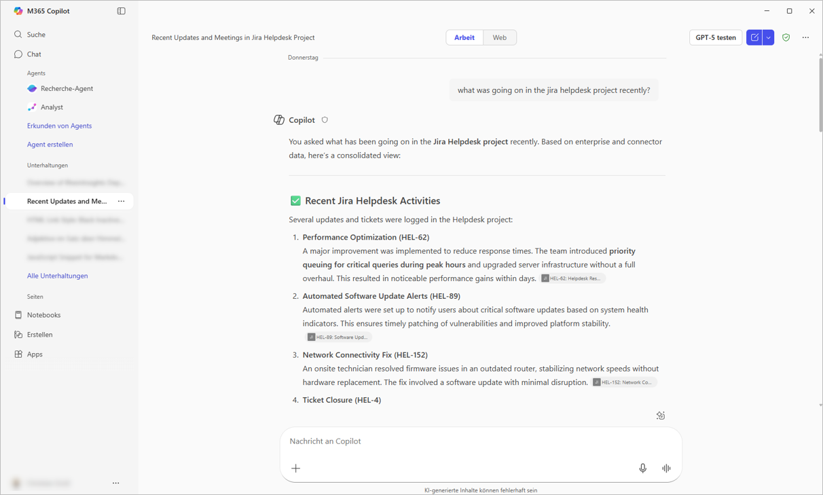823x495 pixels.
Task: Open Notebooks page
Action: point(43,315)
